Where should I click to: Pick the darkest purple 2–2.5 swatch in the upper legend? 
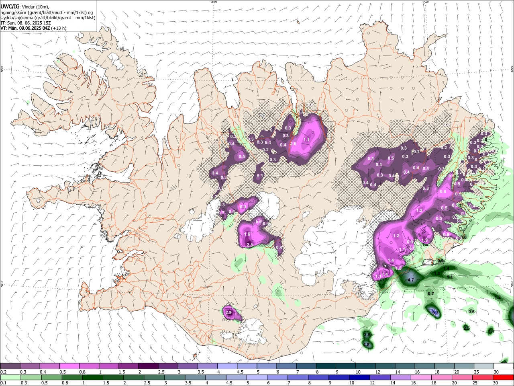point(148,366)
